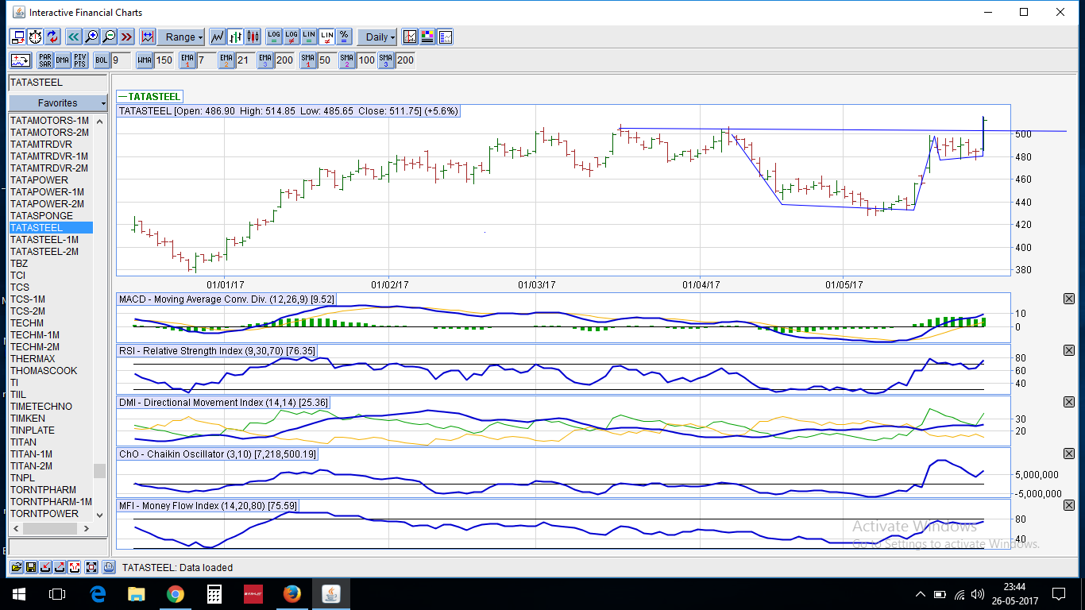Close the RSI indicator panel

click(x=1068, y=350)
